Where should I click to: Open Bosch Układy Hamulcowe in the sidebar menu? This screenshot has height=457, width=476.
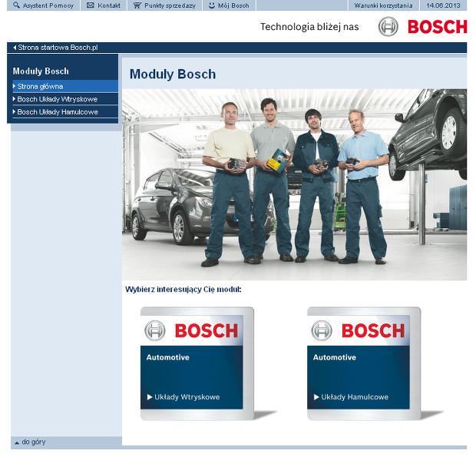[65, 112]
